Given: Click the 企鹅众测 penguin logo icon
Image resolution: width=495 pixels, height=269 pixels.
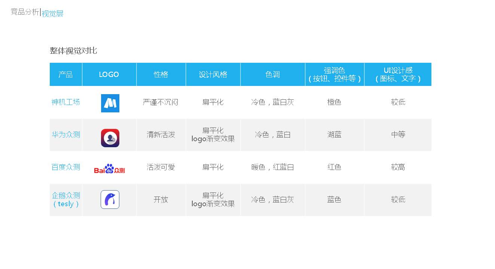Looking at the screenshot, I should coord(110,200).
